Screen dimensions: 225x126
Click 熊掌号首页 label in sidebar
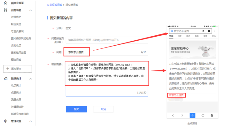pyautogui.click(x=17, y=3)
